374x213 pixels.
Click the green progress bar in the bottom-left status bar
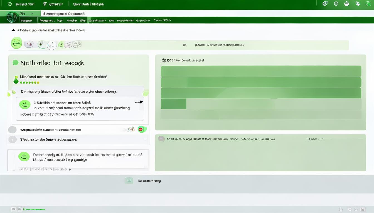click(x=34, y=209)
